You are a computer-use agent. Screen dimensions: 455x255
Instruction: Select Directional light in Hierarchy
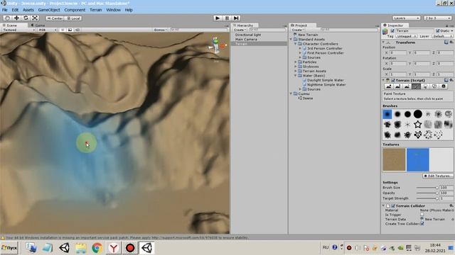click(x=248, y=35)
